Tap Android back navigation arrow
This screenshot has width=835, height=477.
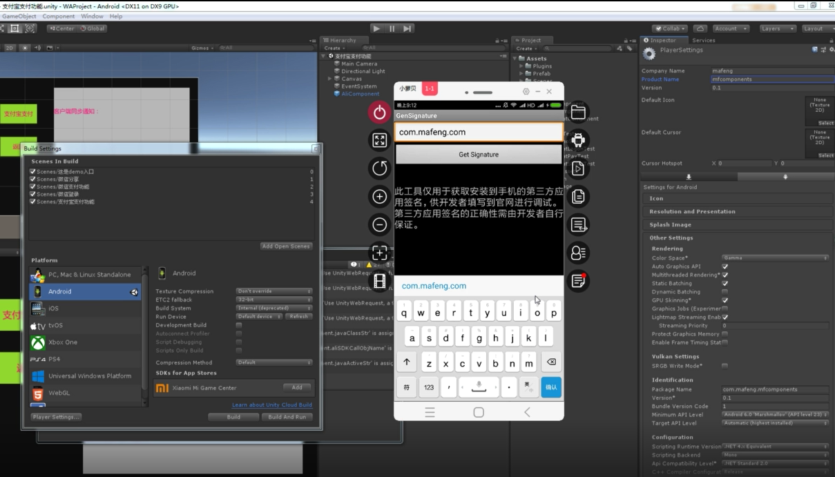tap(527, 412)
